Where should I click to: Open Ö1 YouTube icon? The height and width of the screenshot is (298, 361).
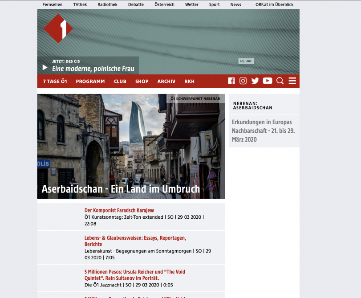coord(267,81)
